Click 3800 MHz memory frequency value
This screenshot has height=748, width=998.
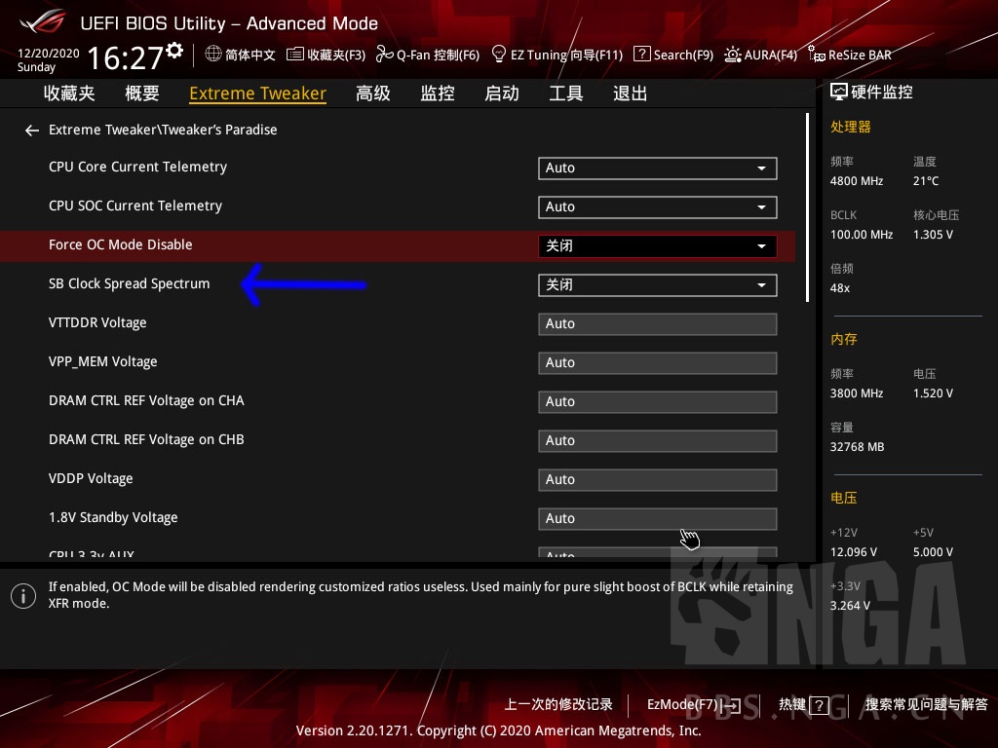(857, 393)
